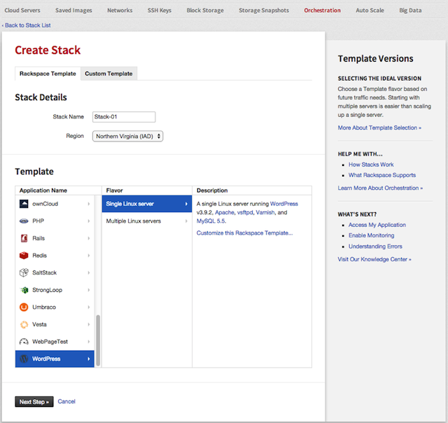
Task: Expand the Redis row chevron
Action: (89, 255)
